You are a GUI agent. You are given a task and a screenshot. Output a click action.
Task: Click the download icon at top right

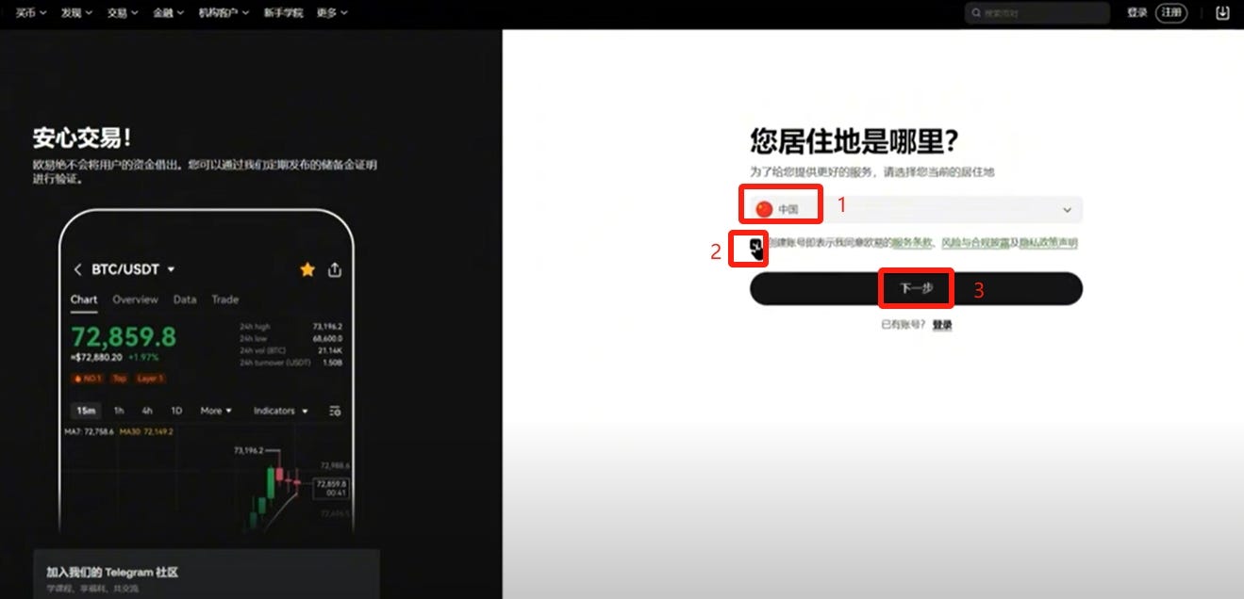click(1223, 13)
